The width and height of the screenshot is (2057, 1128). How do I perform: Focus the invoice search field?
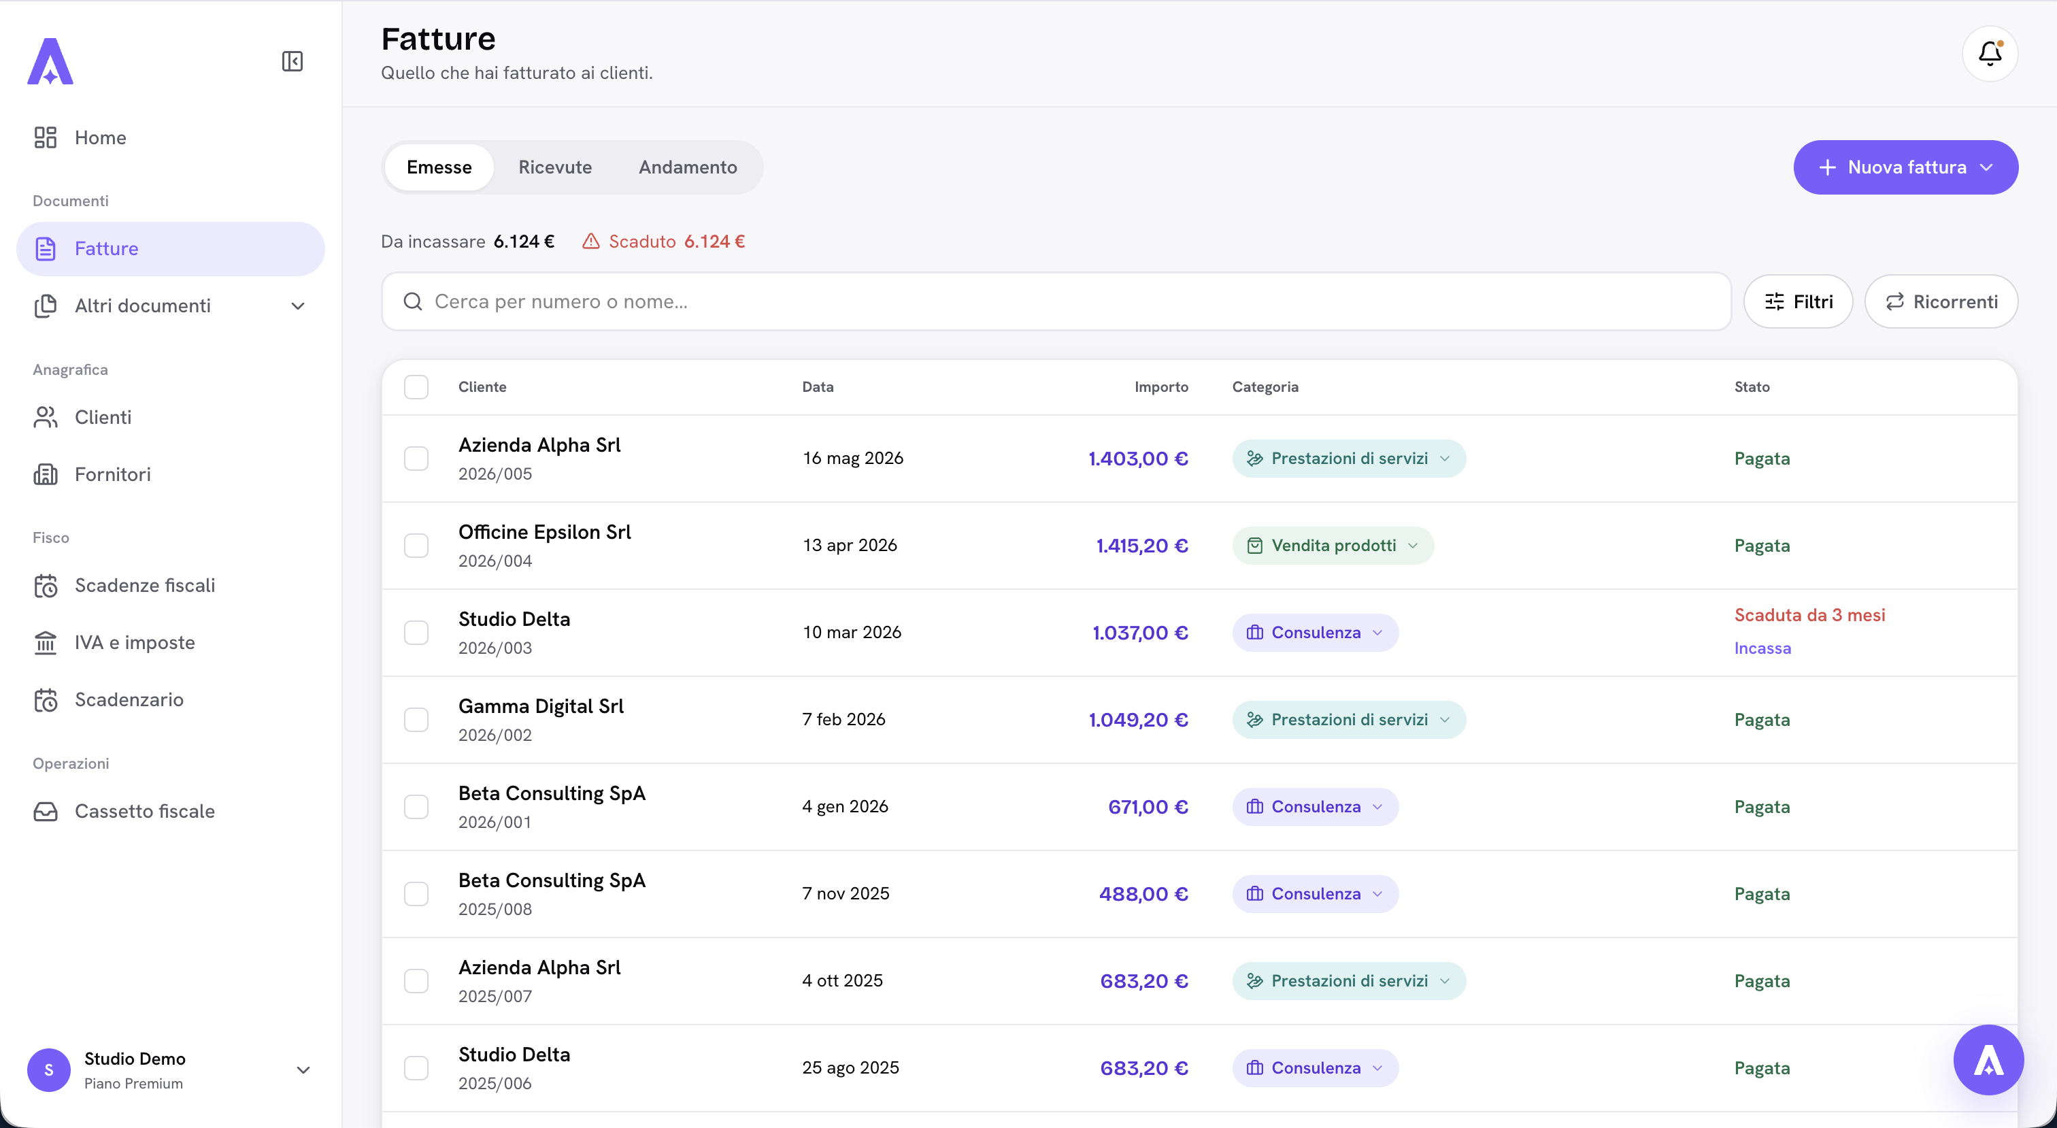pos(1056,301)
